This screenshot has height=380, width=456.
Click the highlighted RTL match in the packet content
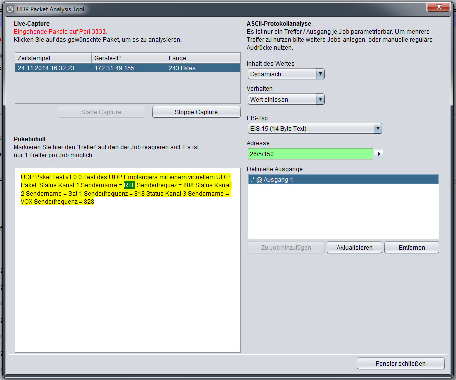click(x=129, y=185)
